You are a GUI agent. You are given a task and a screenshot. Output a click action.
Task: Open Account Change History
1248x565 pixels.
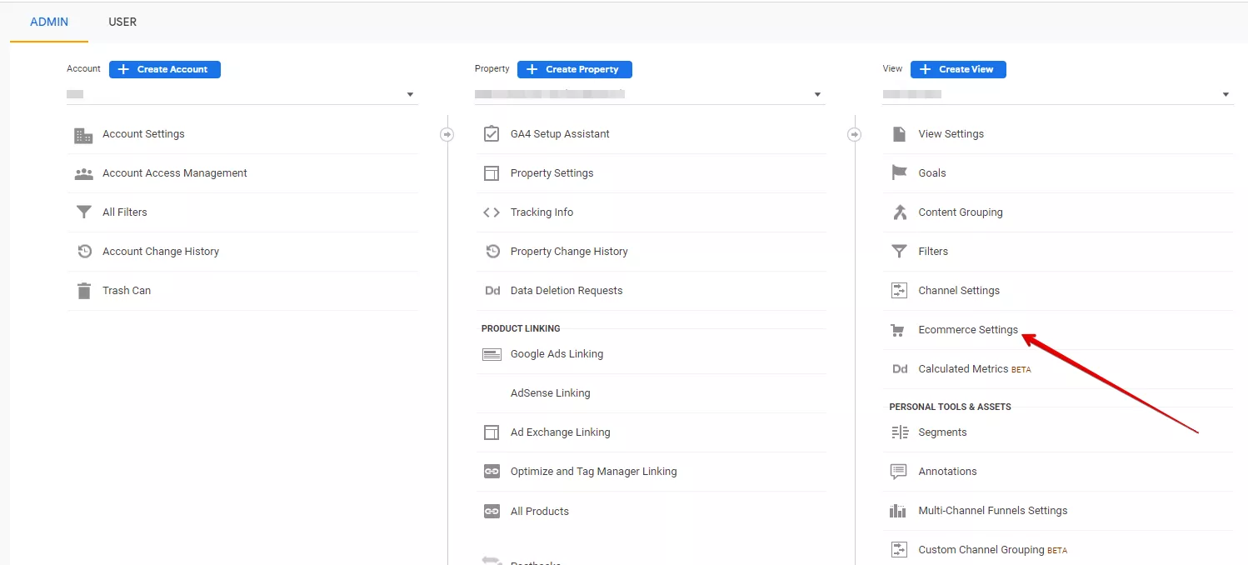[161, 252]
